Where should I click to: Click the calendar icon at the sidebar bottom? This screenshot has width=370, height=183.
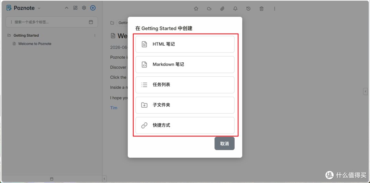pyautogui.click(x=52, y=179)
